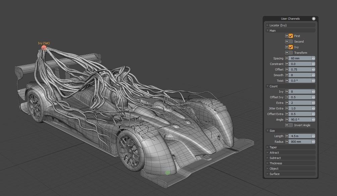Click the Smooth field showing 8
337x196 pixels.
(300, 75)
